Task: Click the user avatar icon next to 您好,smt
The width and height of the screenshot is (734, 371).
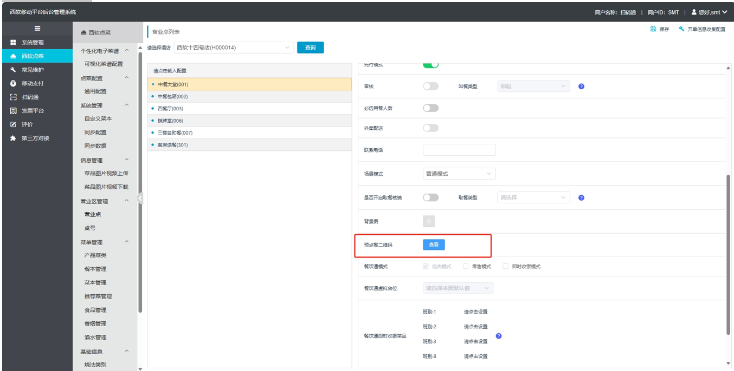Action: (x=694, y=12)
